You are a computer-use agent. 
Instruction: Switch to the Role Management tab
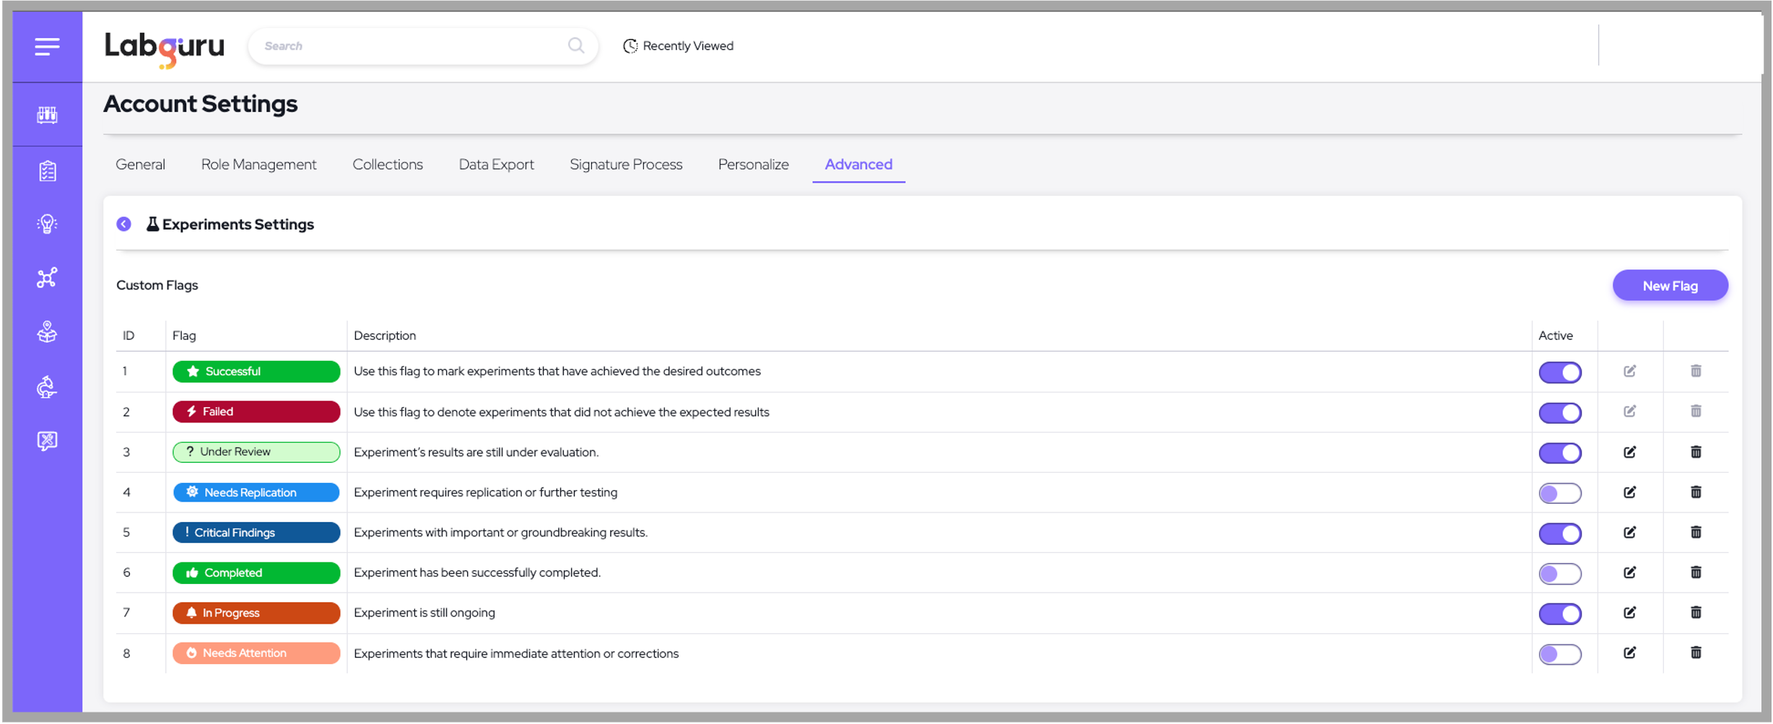pyautogui.click(x=258, y=165)
